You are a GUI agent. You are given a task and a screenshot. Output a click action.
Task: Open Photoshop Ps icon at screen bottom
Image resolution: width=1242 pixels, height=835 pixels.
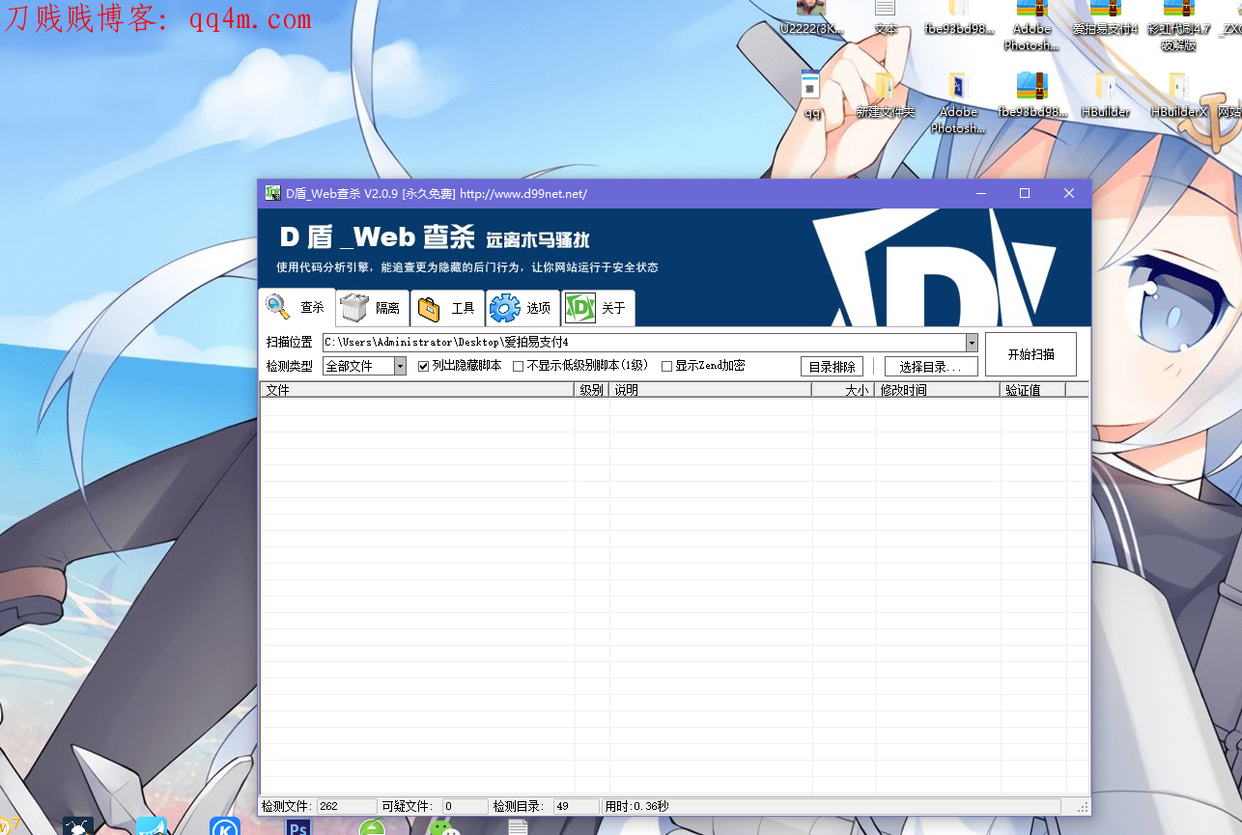coord(298,827)
